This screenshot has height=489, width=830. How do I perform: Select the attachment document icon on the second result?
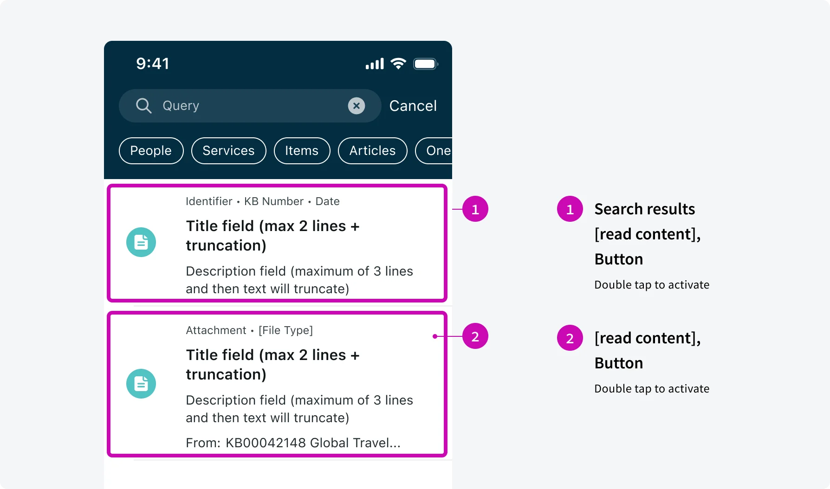click(x=141, y=383)
